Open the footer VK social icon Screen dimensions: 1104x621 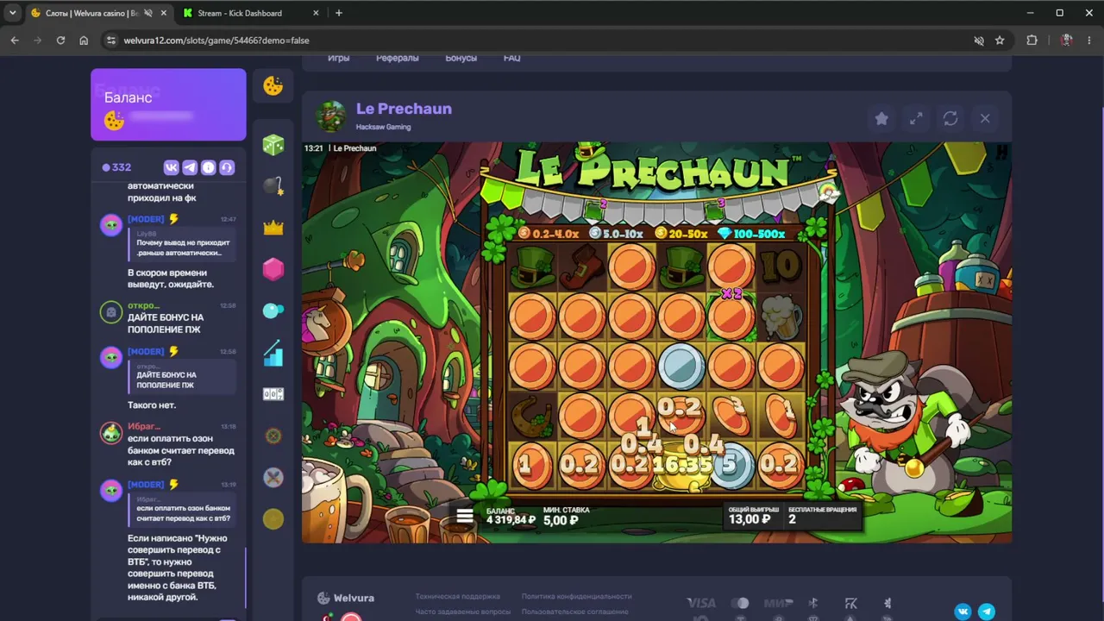(x=963, y=612)
